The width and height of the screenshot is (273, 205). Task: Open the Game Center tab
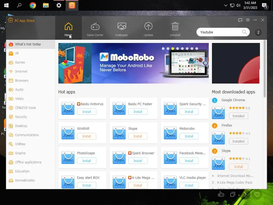(x=95, y=29)
